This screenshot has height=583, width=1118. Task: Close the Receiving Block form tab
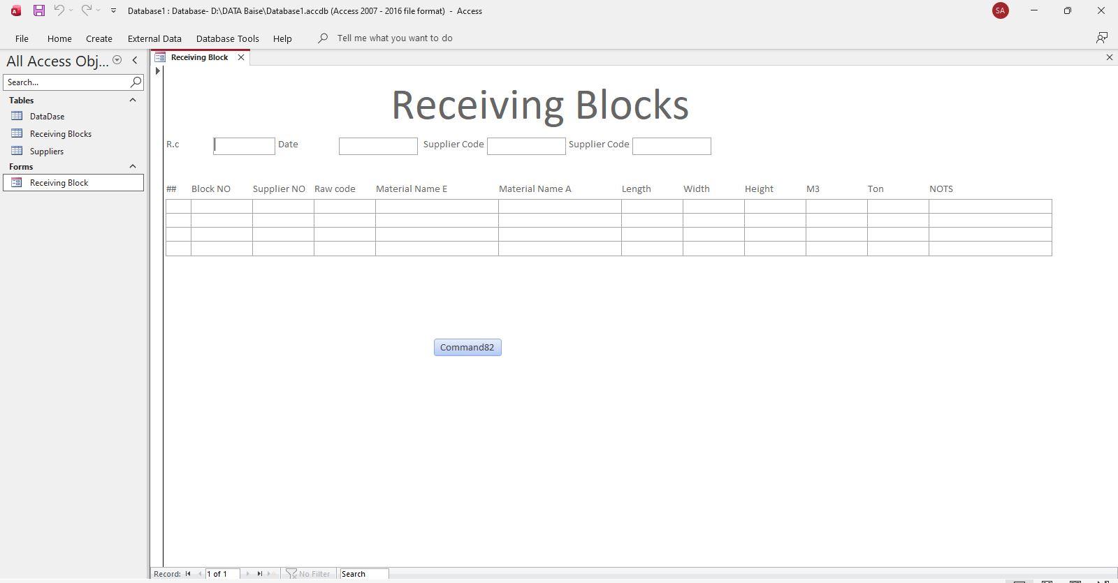(x=241, y=57)
